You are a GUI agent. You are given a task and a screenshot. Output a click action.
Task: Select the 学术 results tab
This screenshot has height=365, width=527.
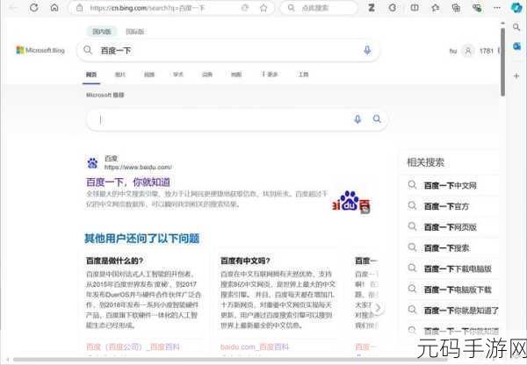click(x=178, y=75)
